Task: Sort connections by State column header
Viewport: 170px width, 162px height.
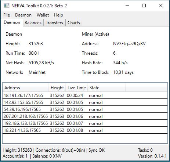Action: click(106, 88)
